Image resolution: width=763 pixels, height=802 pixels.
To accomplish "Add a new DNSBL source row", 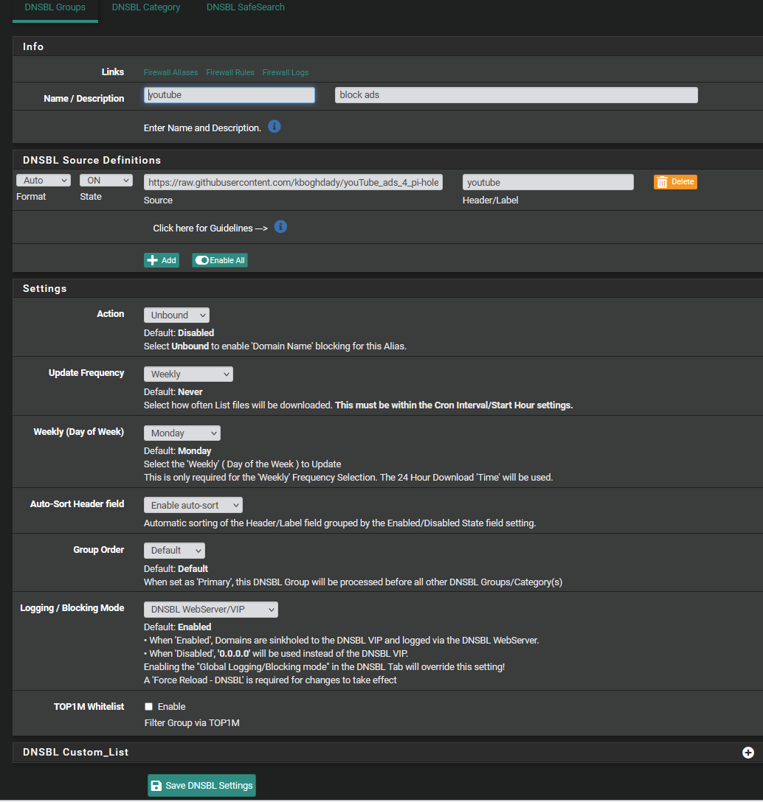I will click(x=162, y=260).
